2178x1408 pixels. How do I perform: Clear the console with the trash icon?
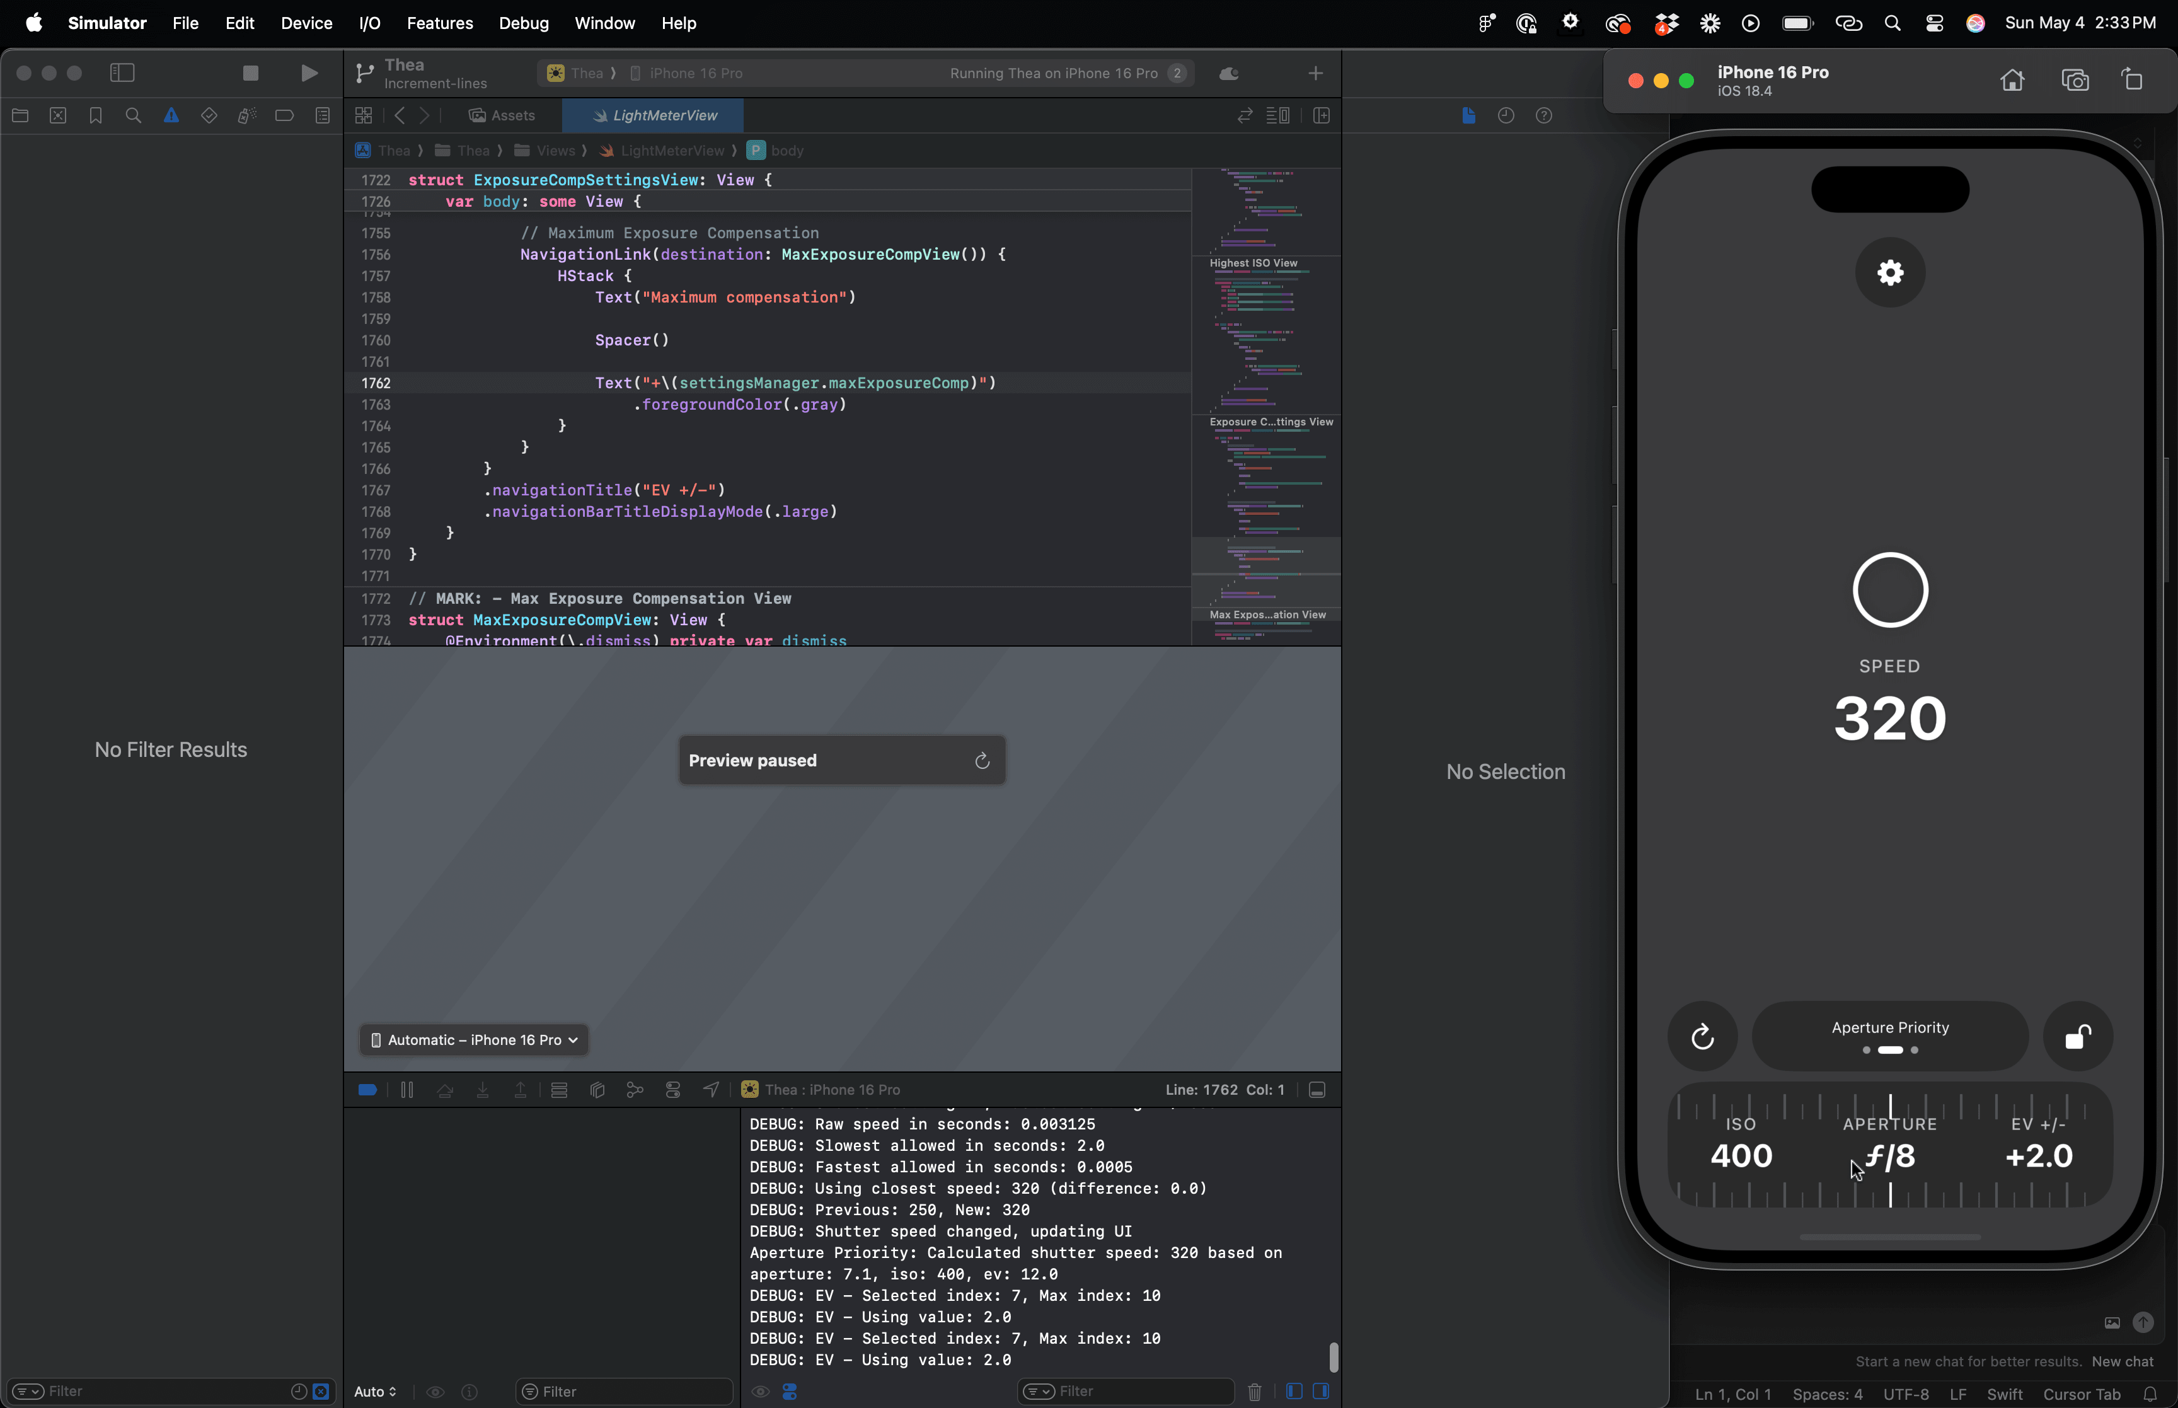(x=1255, y=1392)
